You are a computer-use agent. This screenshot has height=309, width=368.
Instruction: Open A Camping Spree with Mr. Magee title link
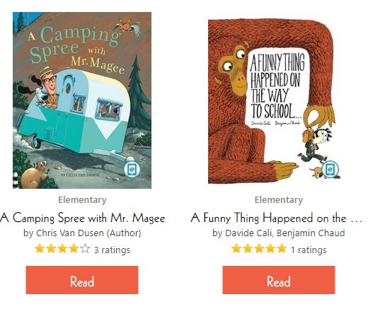tap(83, 218)
